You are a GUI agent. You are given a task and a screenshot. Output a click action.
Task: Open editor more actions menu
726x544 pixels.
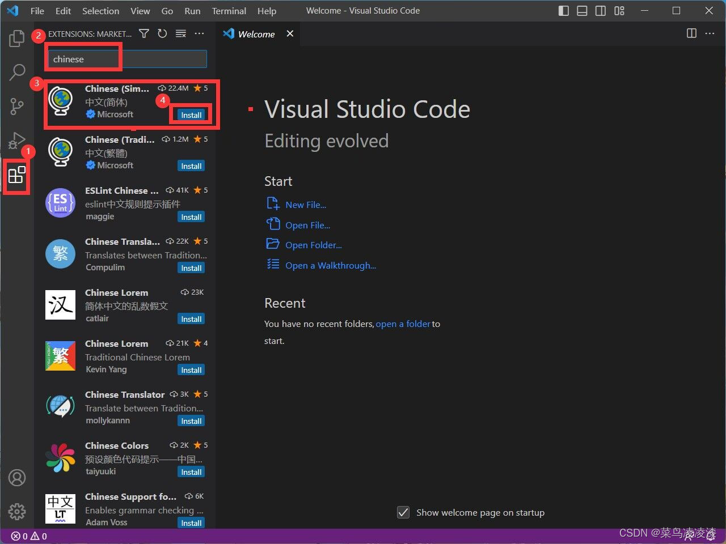click(x=710, y=33)
